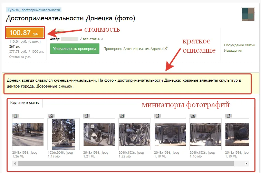Click the #3 image number label

[86, 116]
